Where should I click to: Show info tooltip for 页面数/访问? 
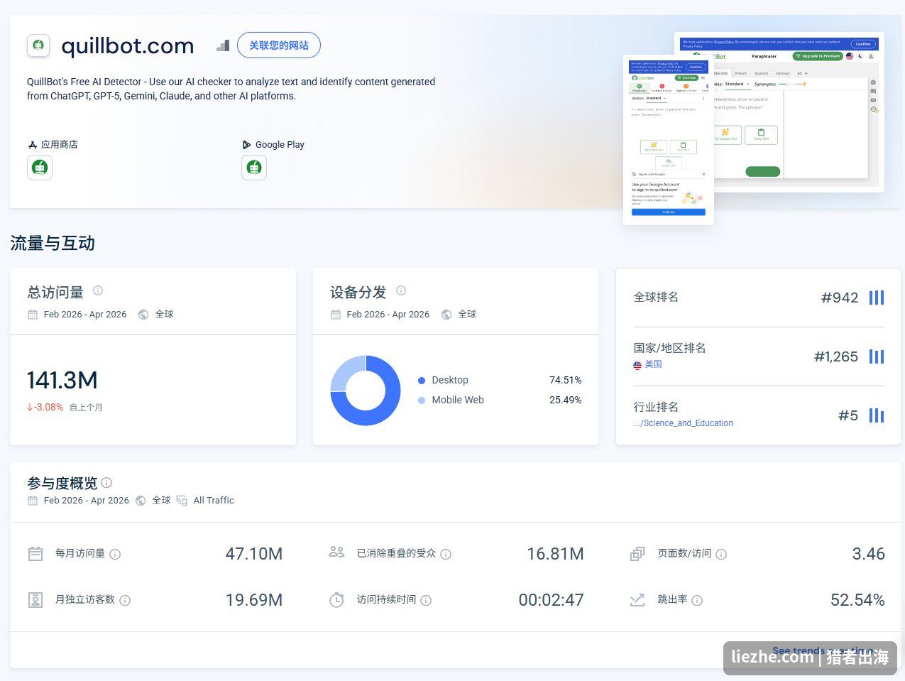click(x=721, y=554)
